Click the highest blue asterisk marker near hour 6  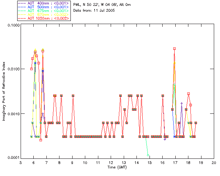pyautogui.click(x=35, y=63)
